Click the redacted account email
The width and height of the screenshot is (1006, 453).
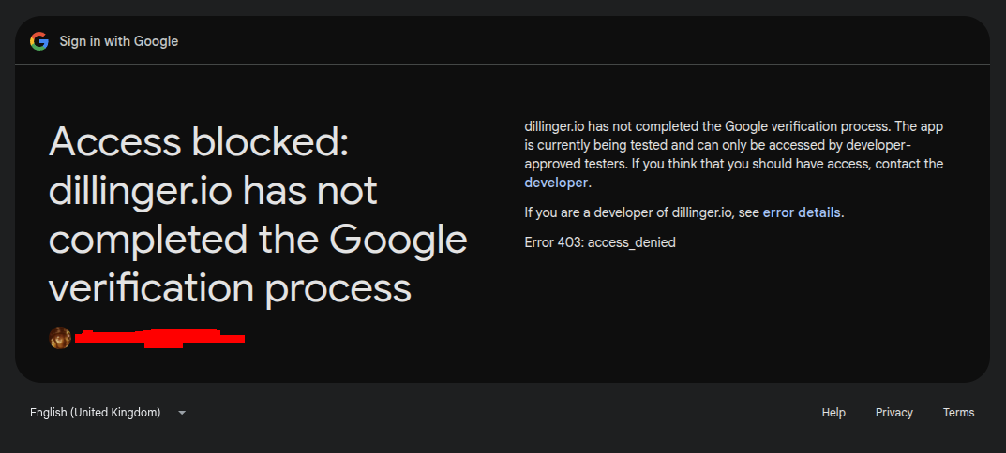pyautogui.click(x=159, y=338)
